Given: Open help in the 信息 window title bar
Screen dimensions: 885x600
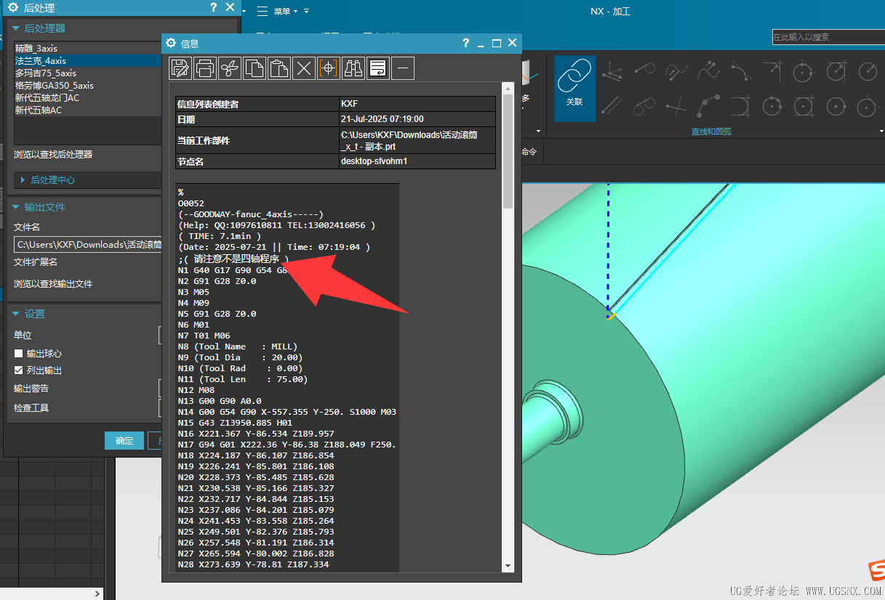Looking at the screenshot, I should click(x=466, y=44).
